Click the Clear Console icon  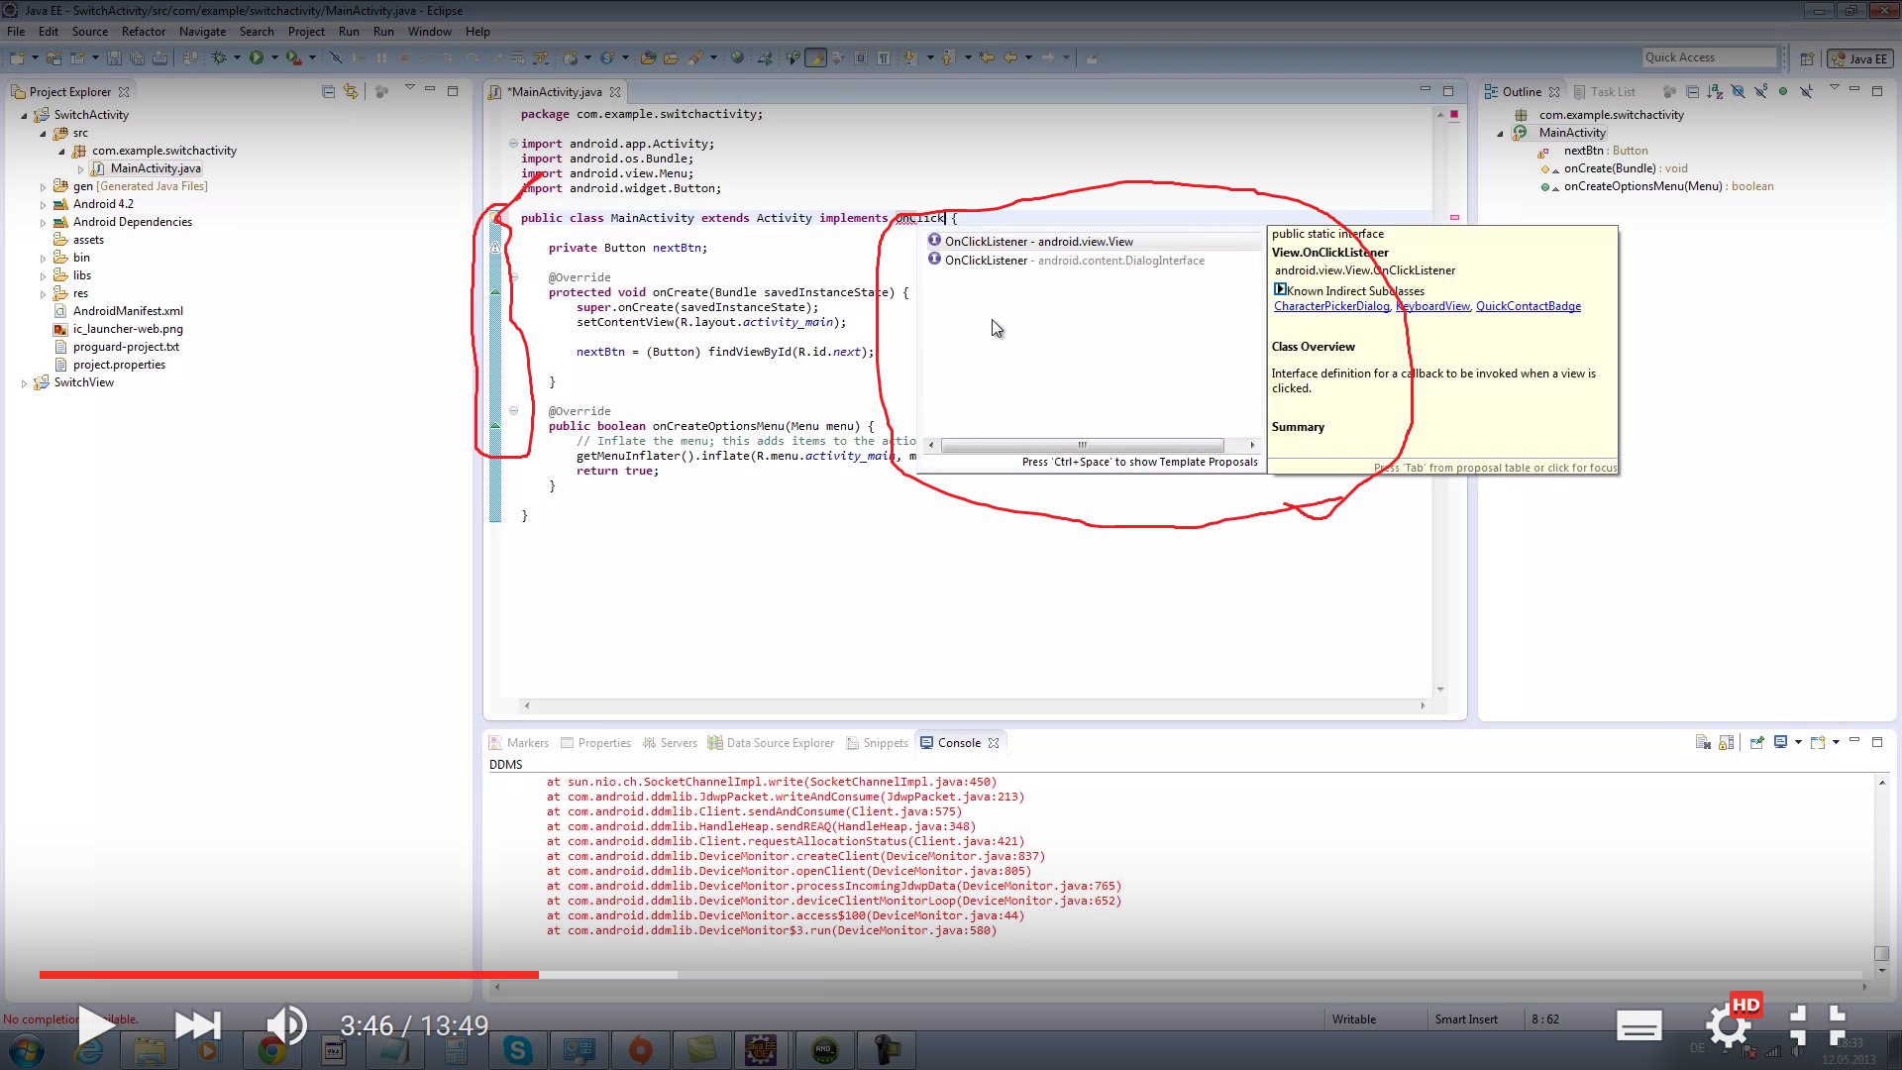1704,742
